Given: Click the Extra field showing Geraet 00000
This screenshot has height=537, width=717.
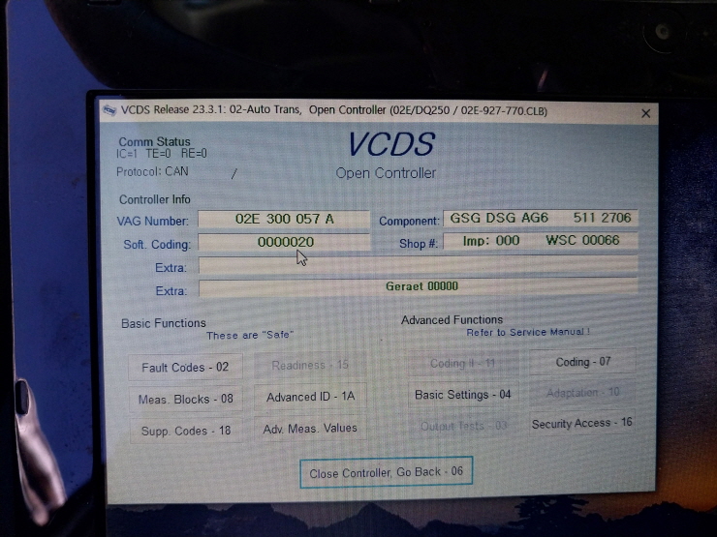Looking at the screenshot, I should click(418, 287).
